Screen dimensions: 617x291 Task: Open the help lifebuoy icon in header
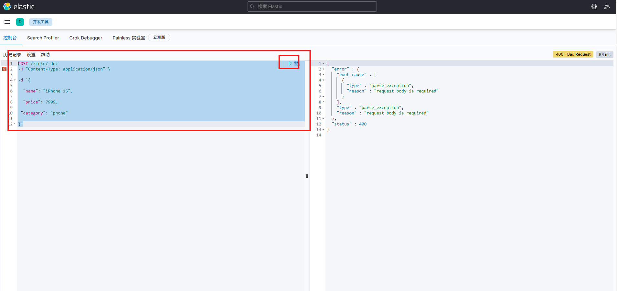tap(594, 6)
